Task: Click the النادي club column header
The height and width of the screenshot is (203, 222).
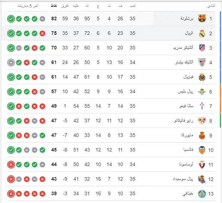Action: pos(211,6)
